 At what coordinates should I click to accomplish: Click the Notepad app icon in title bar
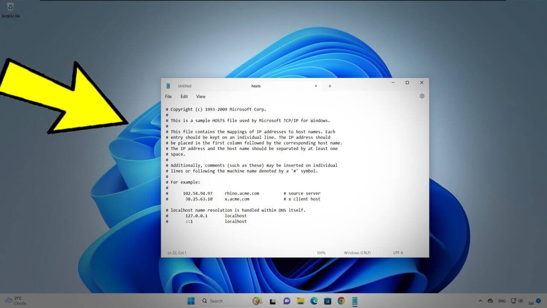[168, 86]
